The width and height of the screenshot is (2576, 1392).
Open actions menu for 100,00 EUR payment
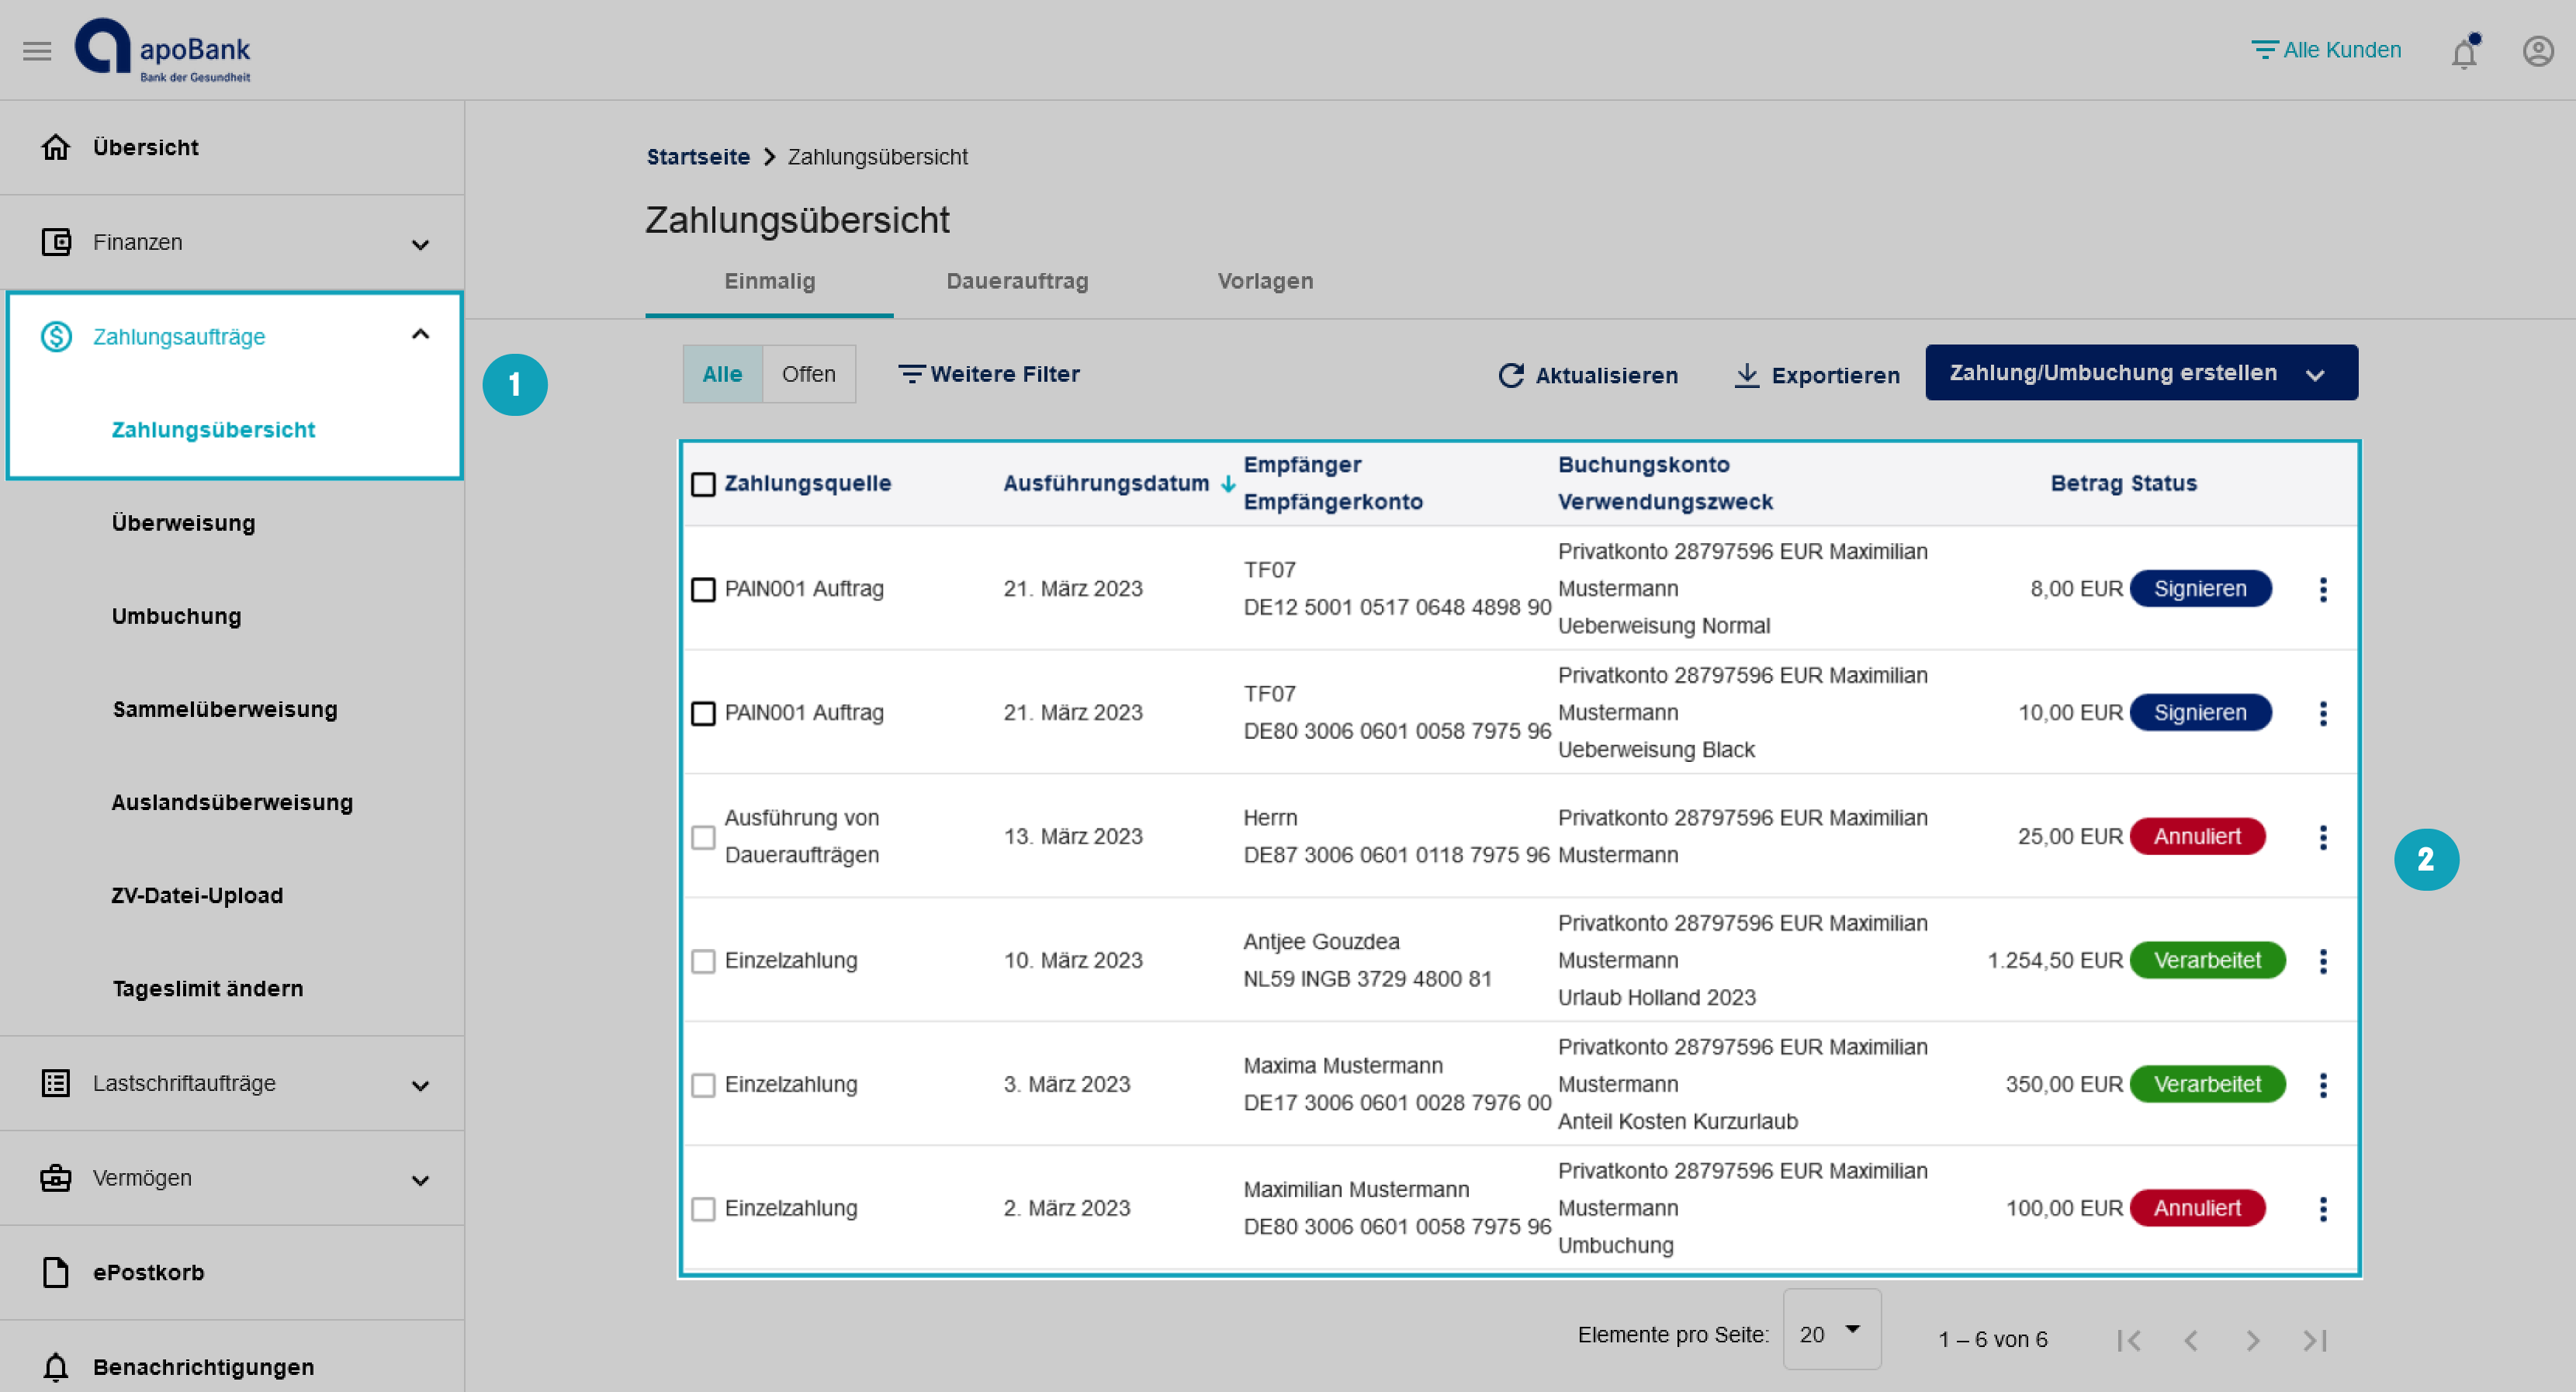coord(2323,1209)
